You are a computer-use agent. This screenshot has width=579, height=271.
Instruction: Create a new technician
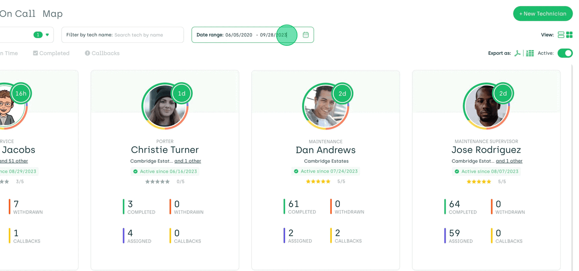(x=543, y=14)
